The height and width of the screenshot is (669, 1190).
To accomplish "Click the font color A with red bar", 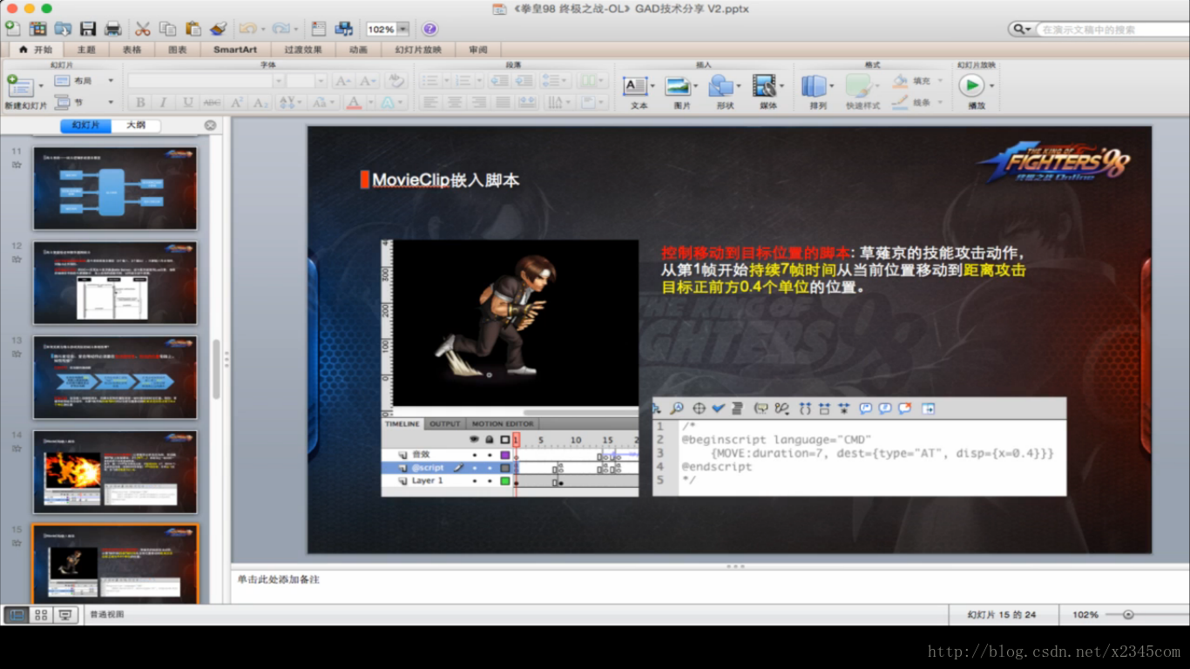I will [353, 103].
